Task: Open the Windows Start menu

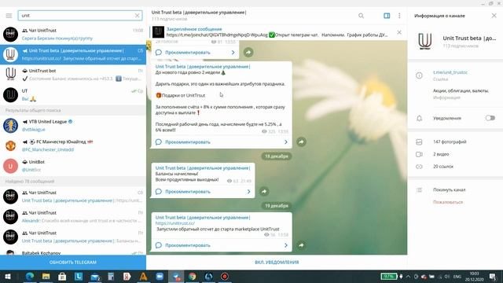Action: [7, 277]
